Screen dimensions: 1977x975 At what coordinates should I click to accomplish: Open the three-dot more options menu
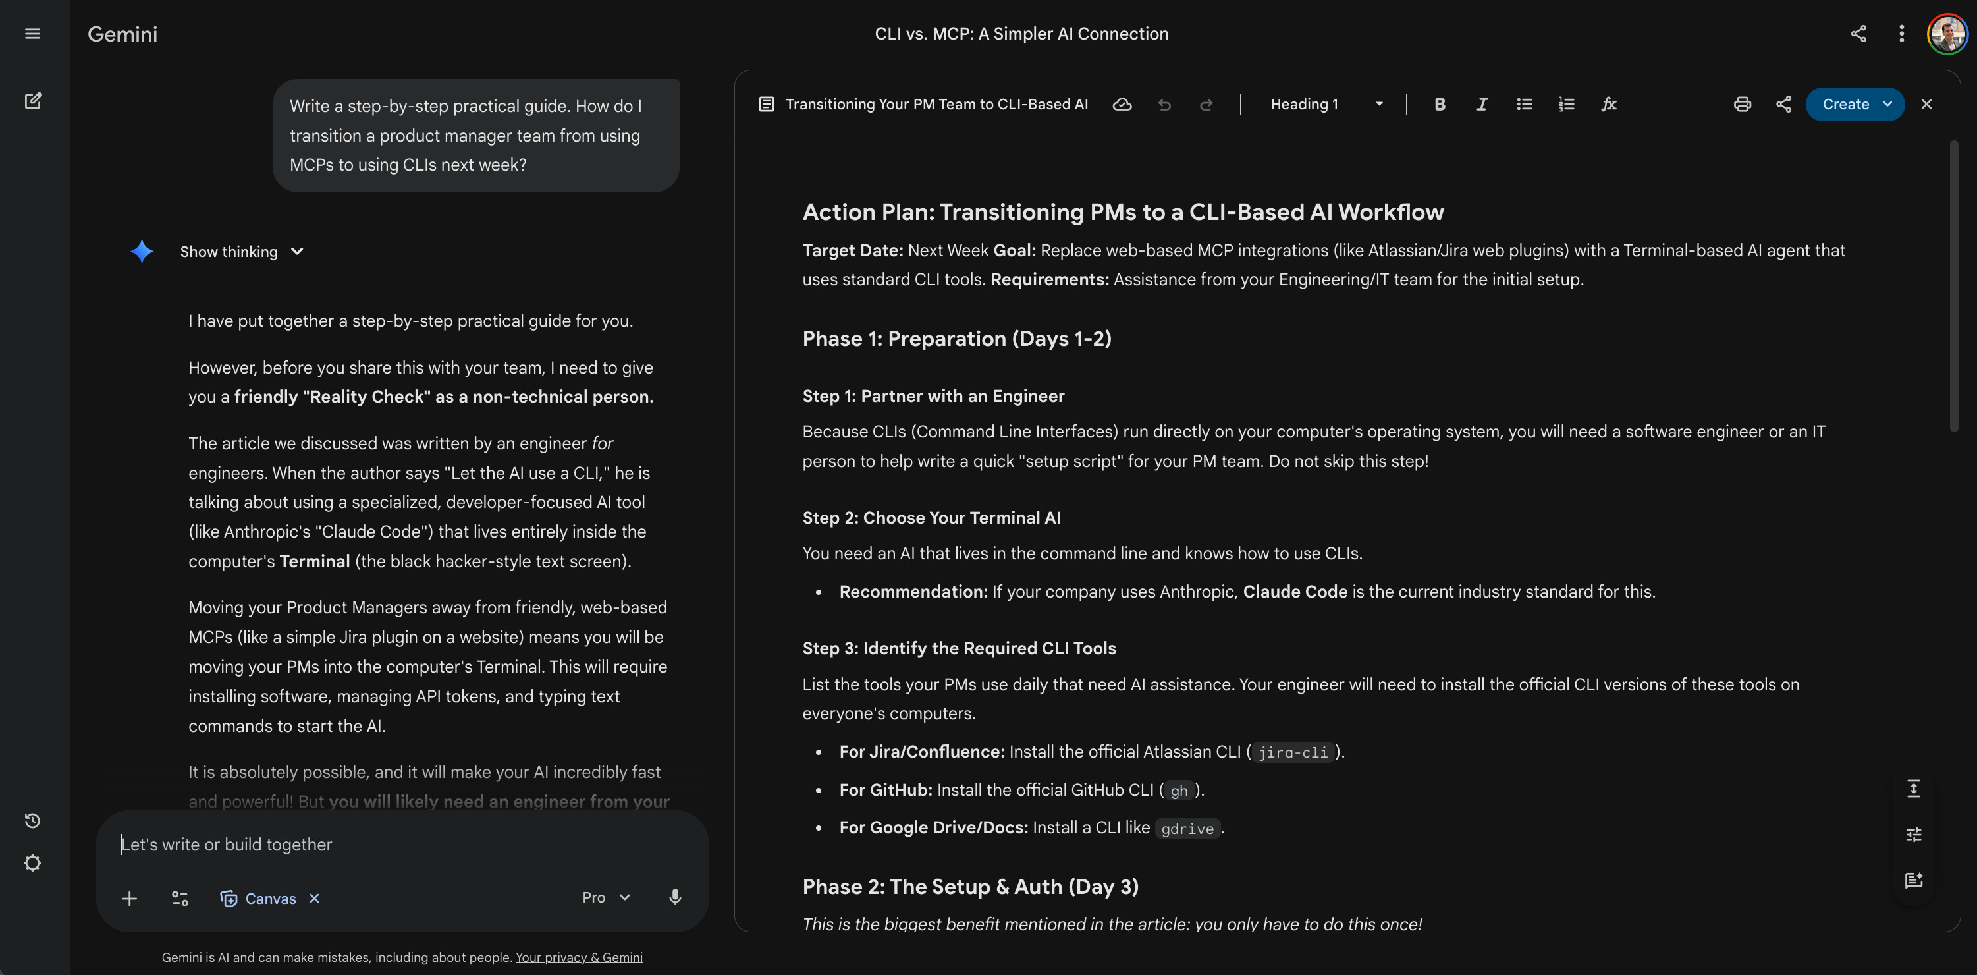tap(1901, 34)
